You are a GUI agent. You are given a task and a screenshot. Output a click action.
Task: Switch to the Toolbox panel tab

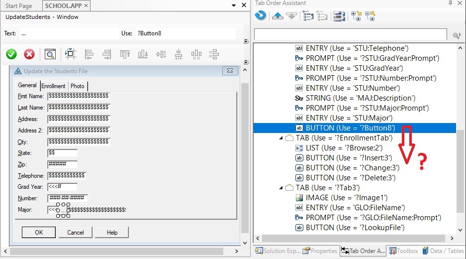coord(403,251)
